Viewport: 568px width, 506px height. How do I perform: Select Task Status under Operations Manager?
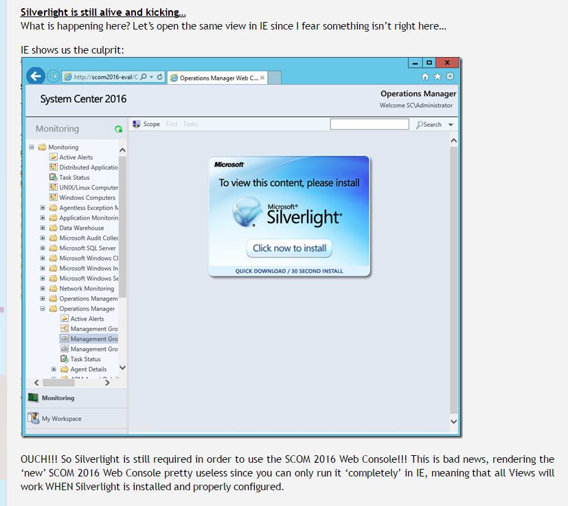coord(85,359)
